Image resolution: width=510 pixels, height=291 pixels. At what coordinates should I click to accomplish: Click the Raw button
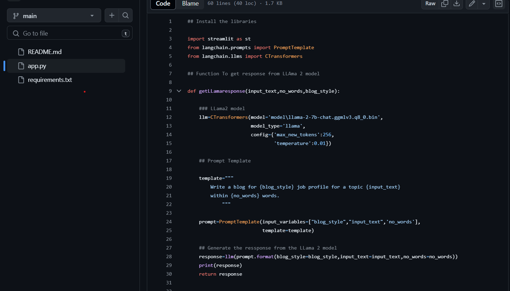tap(430, 3)
